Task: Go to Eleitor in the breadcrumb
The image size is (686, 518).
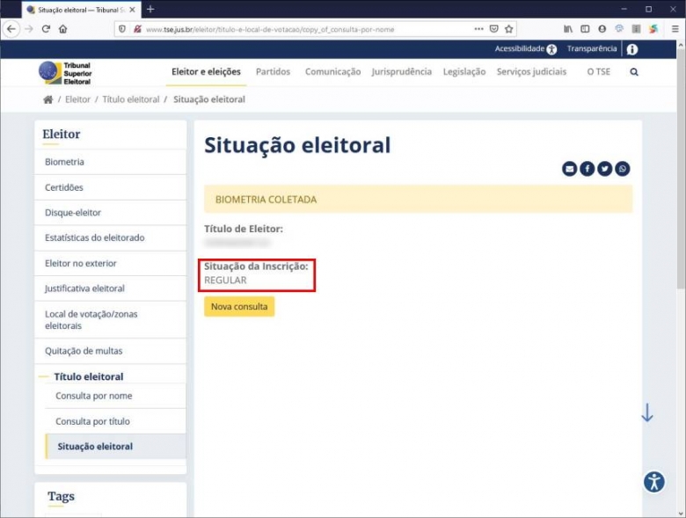Action: tap(78, 99)
